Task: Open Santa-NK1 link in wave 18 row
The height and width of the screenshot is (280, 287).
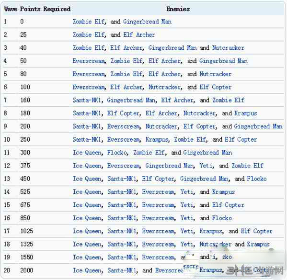Action: tap(122, 244)
